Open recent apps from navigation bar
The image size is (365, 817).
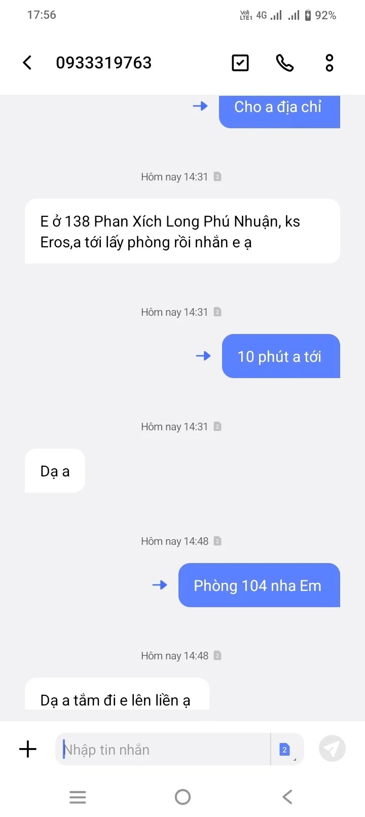coord(78,797)
